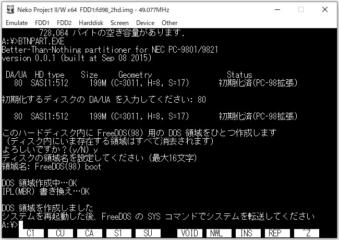The image size is (339, 240).
Task: Click the 'Size' column header
Action: coord(89,75)
